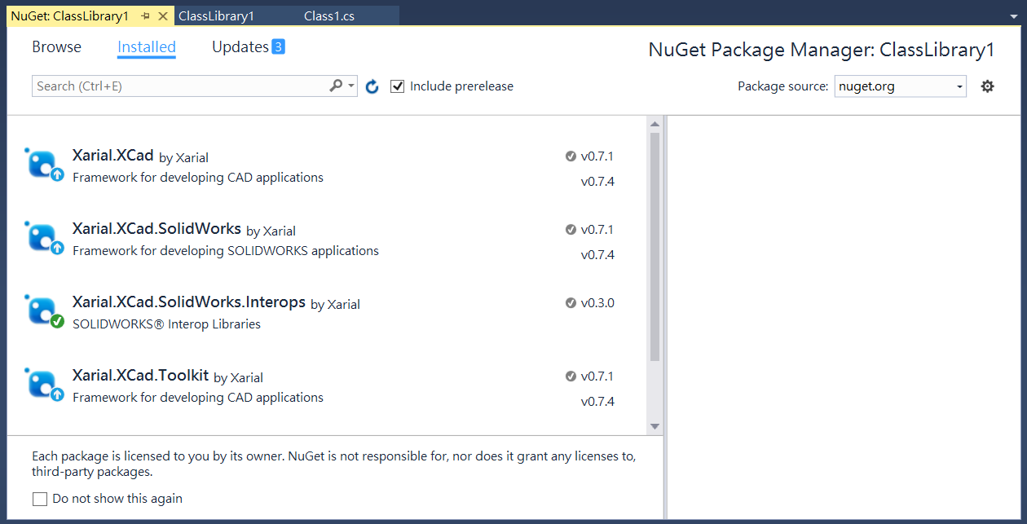The width and height of the screenshot is (1027, 524).
Task: Open the Updates tab
Action: tap(240, 47)
